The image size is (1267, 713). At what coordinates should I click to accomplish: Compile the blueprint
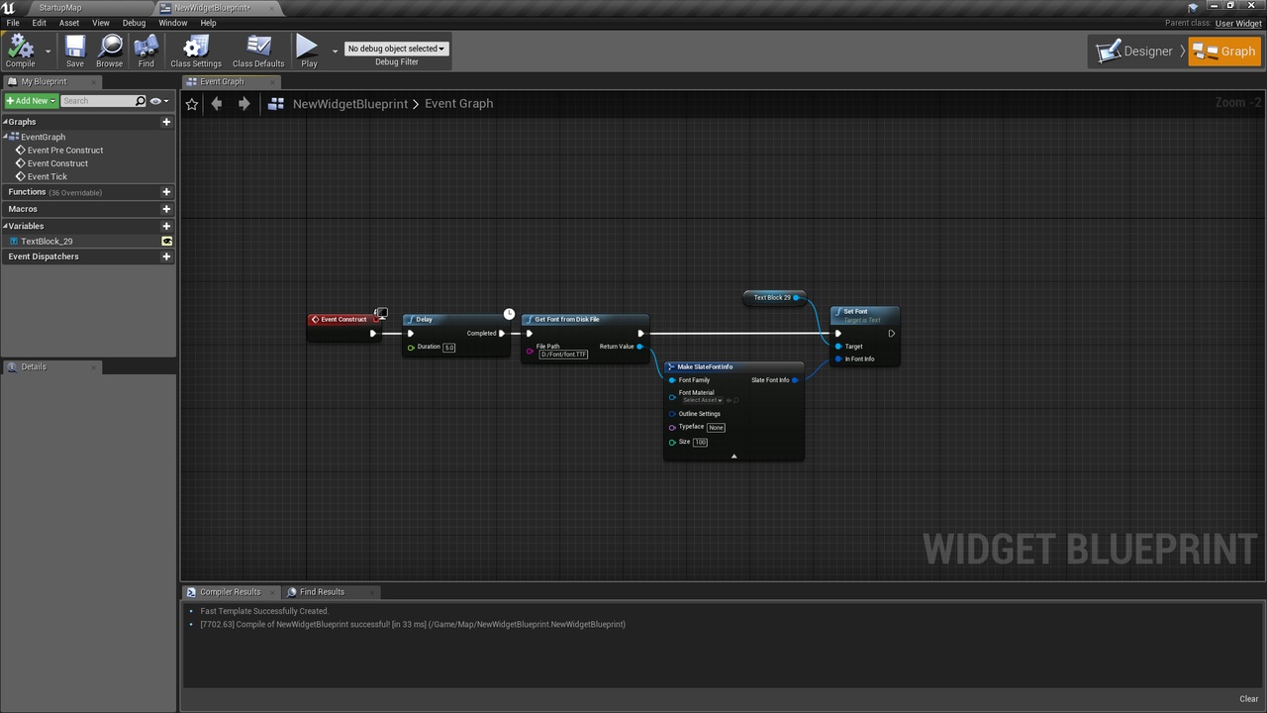(x=20, y=51)
